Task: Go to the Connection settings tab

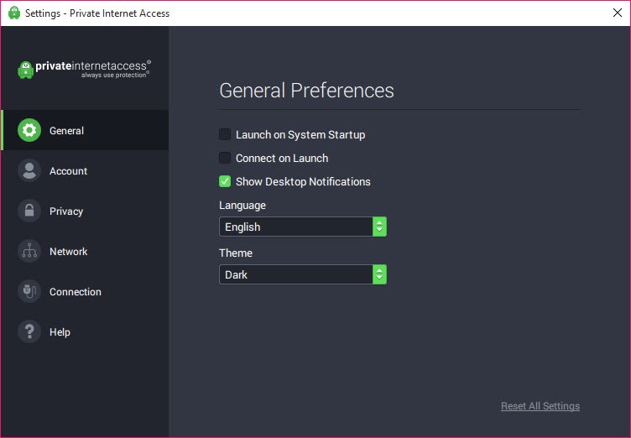Action: (x=76, y=291)
